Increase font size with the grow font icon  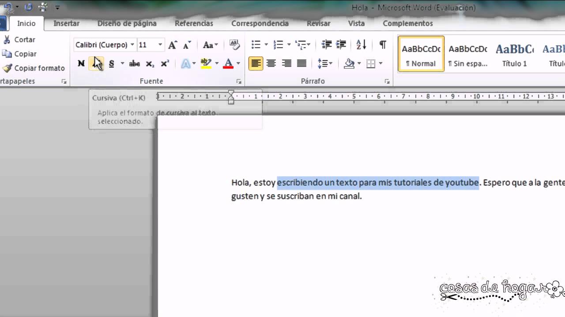[x=173, y=45]
